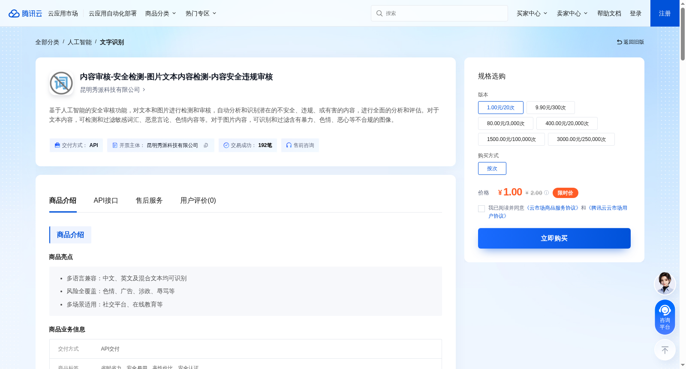Switch to the API接口 tab
Screen dimensions: 686x369
[x=106, y=201]
